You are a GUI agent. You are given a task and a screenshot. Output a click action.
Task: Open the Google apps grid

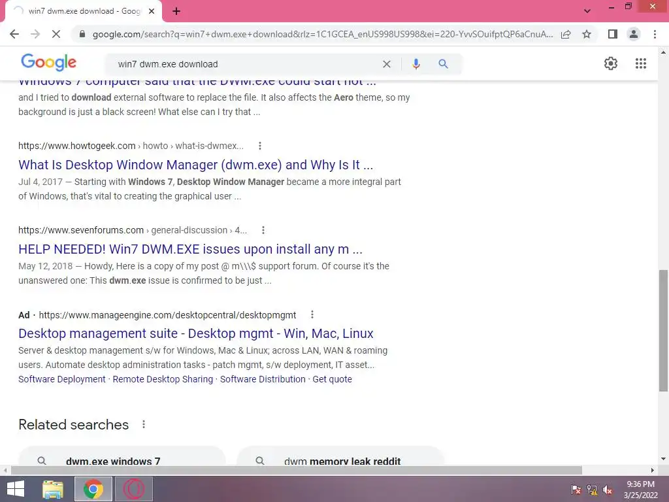(640, 63)
